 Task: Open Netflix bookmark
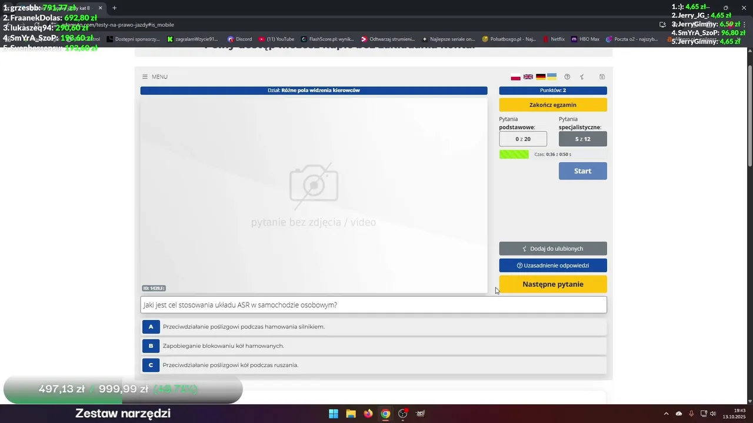pyautogui.click(x=554, y=39)
